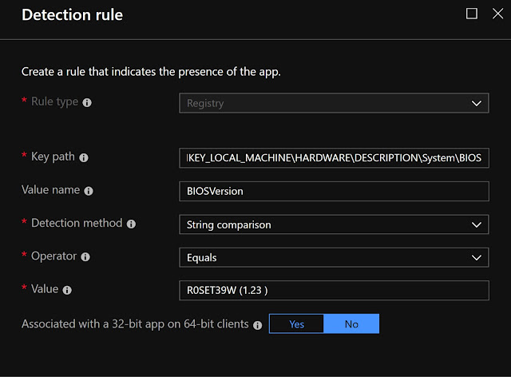Click info icon beside Value name
Image resolution: width=511 pixels, height=377 pixels.
(89, 191)
